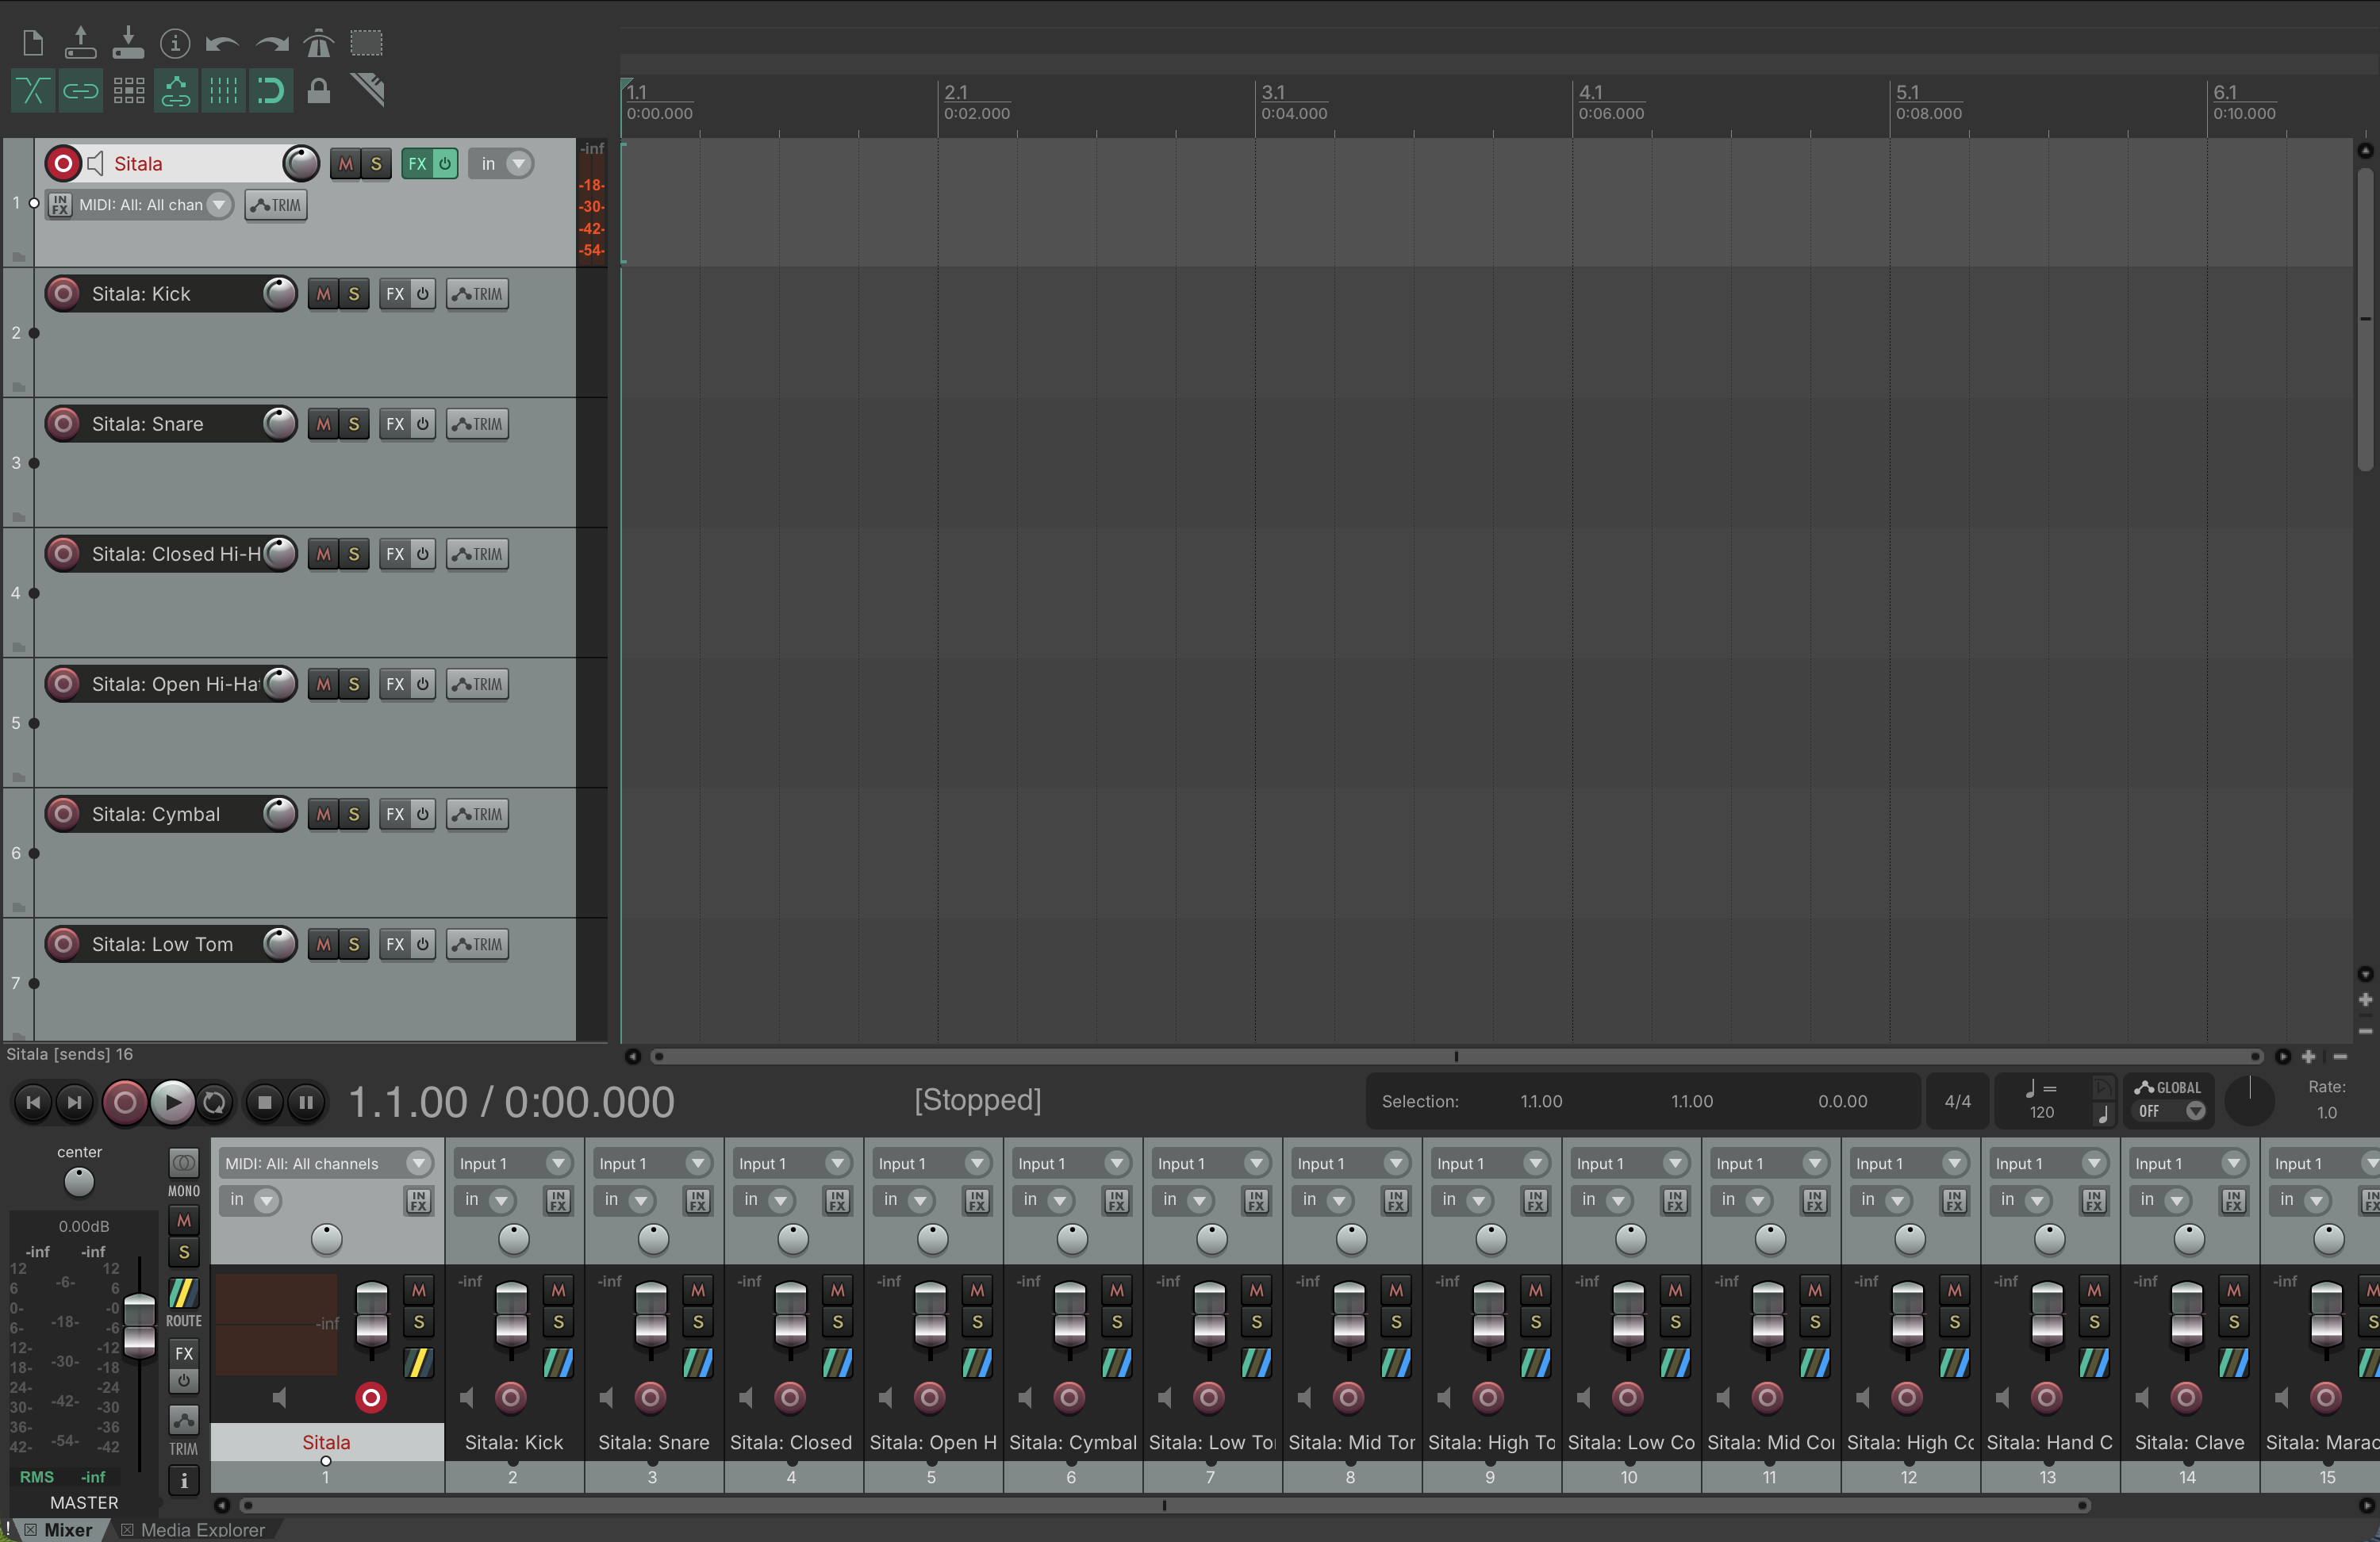Open Input 1 dropdown on mixer channel 2

[514, 1163]
